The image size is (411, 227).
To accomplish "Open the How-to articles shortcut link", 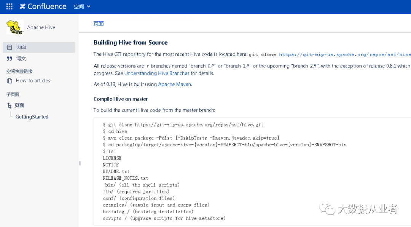I will 33,81.
